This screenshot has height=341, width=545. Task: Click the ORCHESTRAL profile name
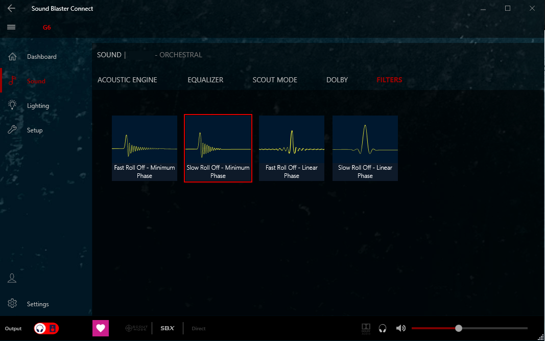pos(181,55)
